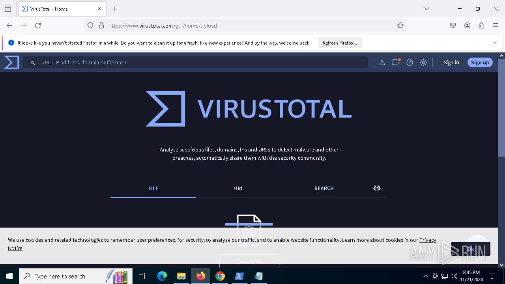Open a new tab with plus

(114, 9)
